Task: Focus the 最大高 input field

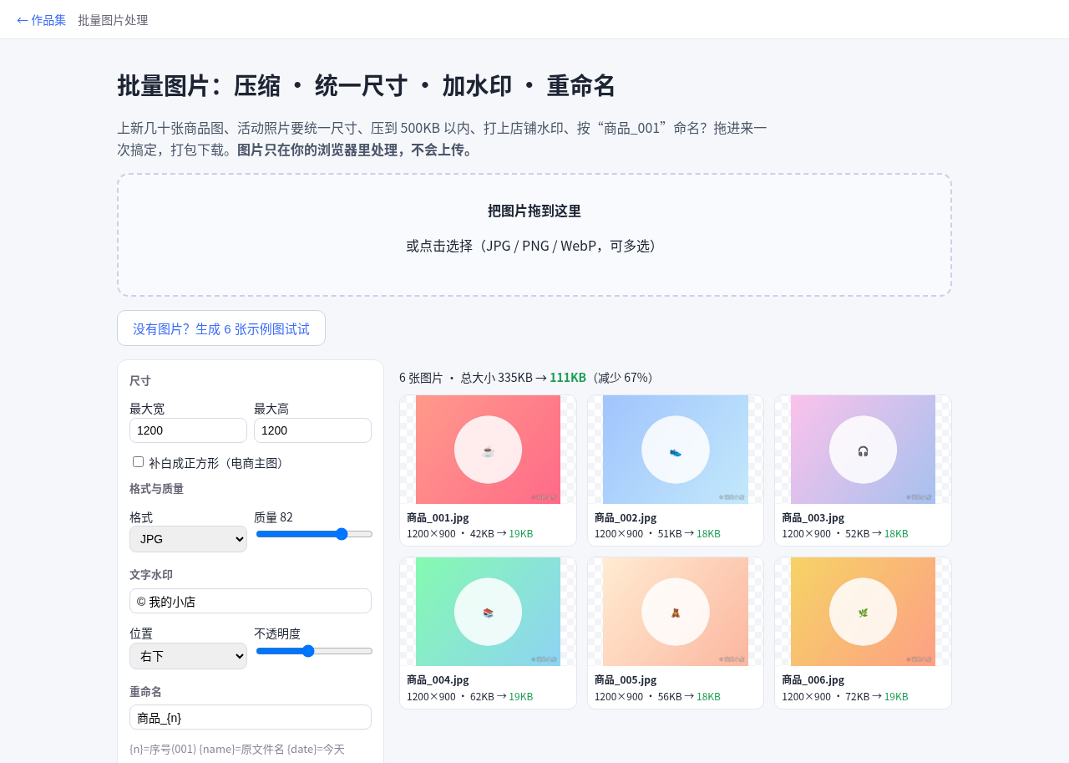Action: 312,430
